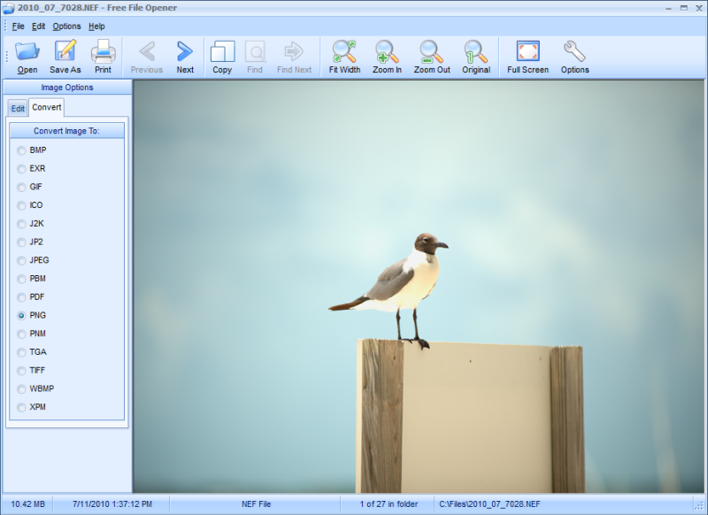708x515 pixels.
Task: Switch to the Edit tab in Image Options
Action: click(x=18, y=108)
